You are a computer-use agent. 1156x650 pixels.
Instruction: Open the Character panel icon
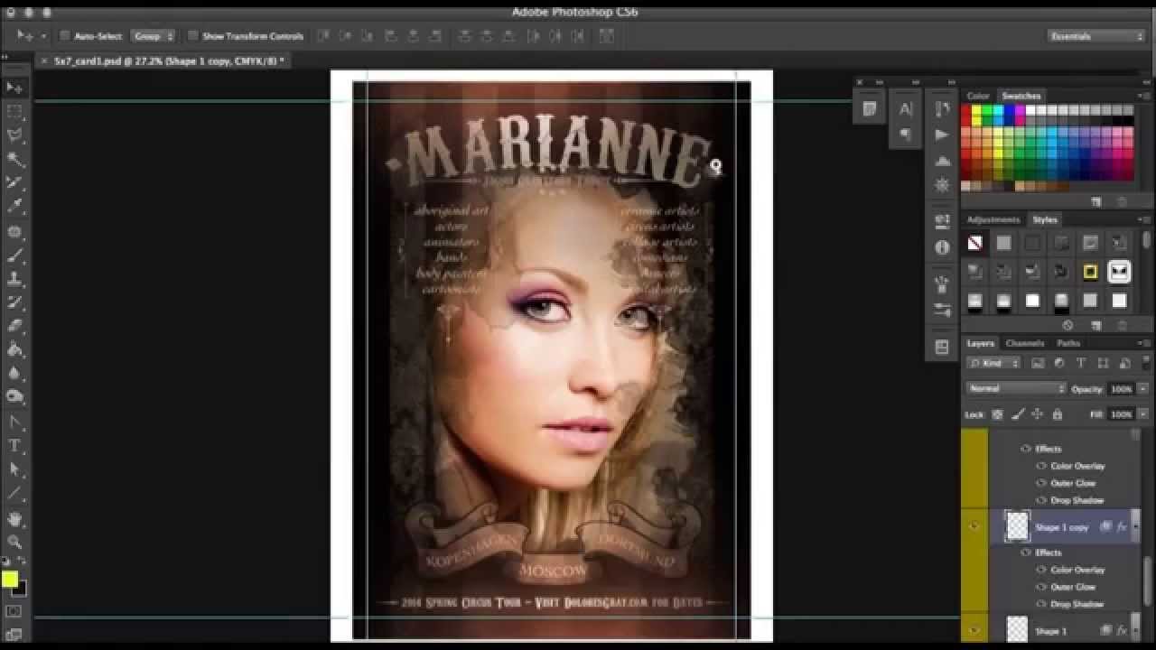(906, 109)
